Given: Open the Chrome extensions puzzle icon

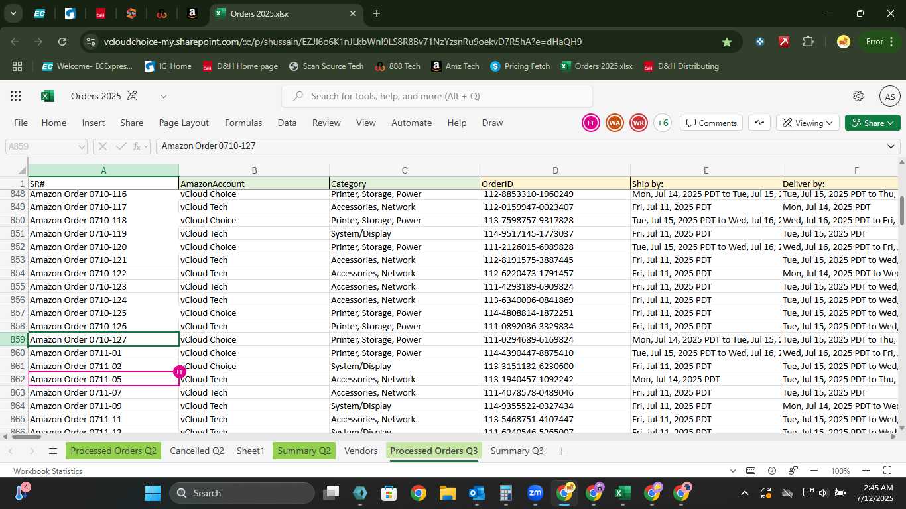Looking at the screenshot, I should 808,42.
